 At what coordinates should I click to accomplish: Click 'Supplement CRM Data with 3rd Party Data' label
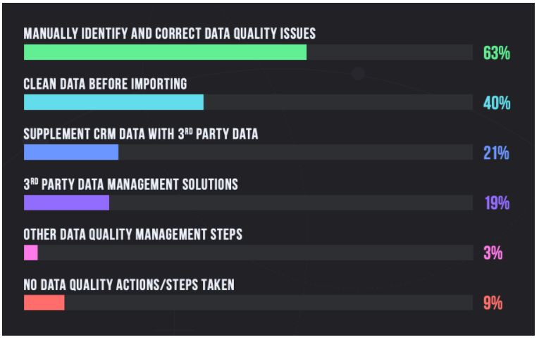click(x=141, y=134)
